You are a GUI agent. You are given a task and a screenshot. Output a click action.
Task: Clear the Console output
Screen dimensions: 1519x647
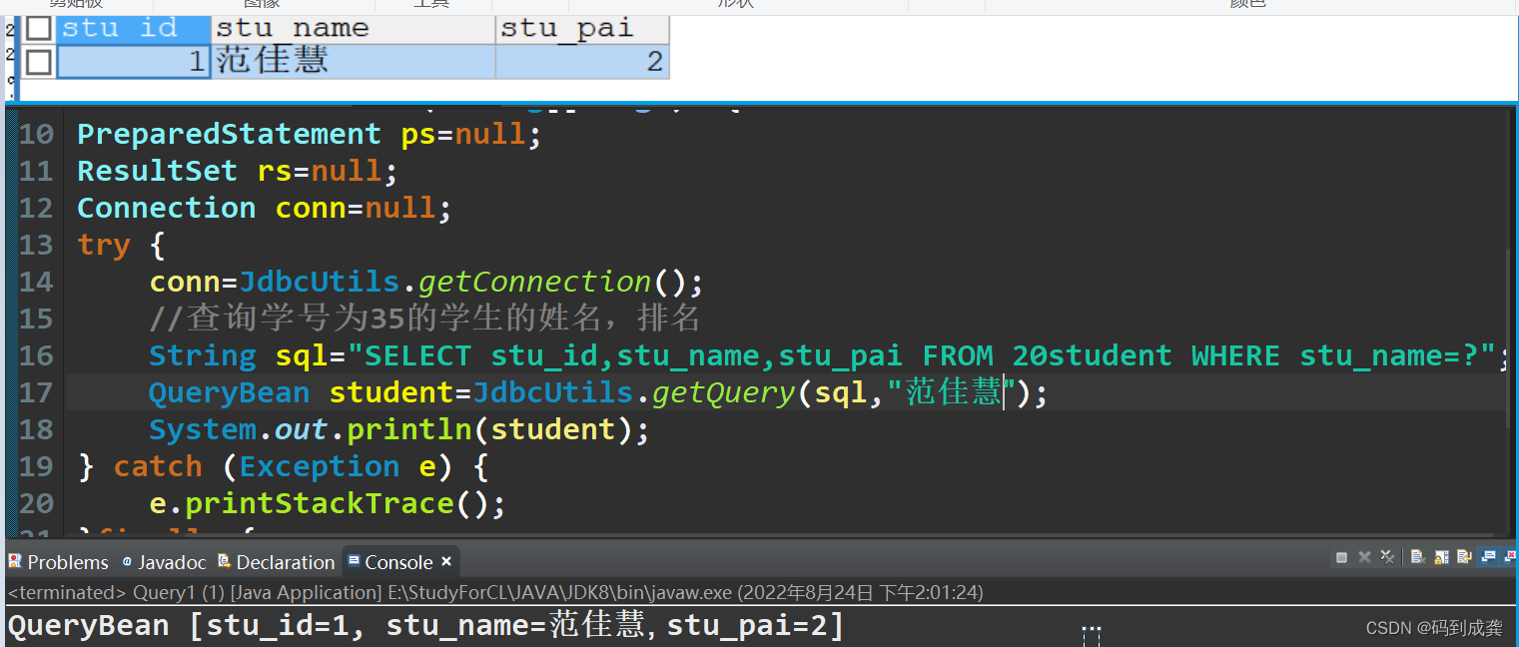tap(1417, 557)
